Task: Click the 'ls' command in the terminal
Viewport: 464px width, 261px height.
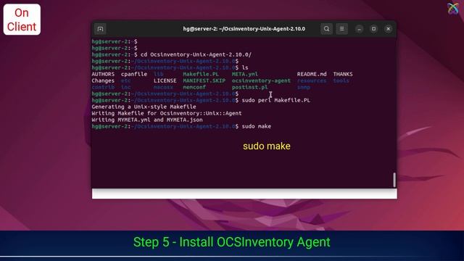Action: [245, 67]
